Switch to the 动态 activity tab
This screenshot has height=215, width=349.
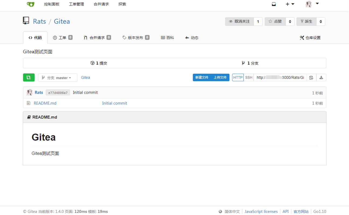[x=192, y=38]
